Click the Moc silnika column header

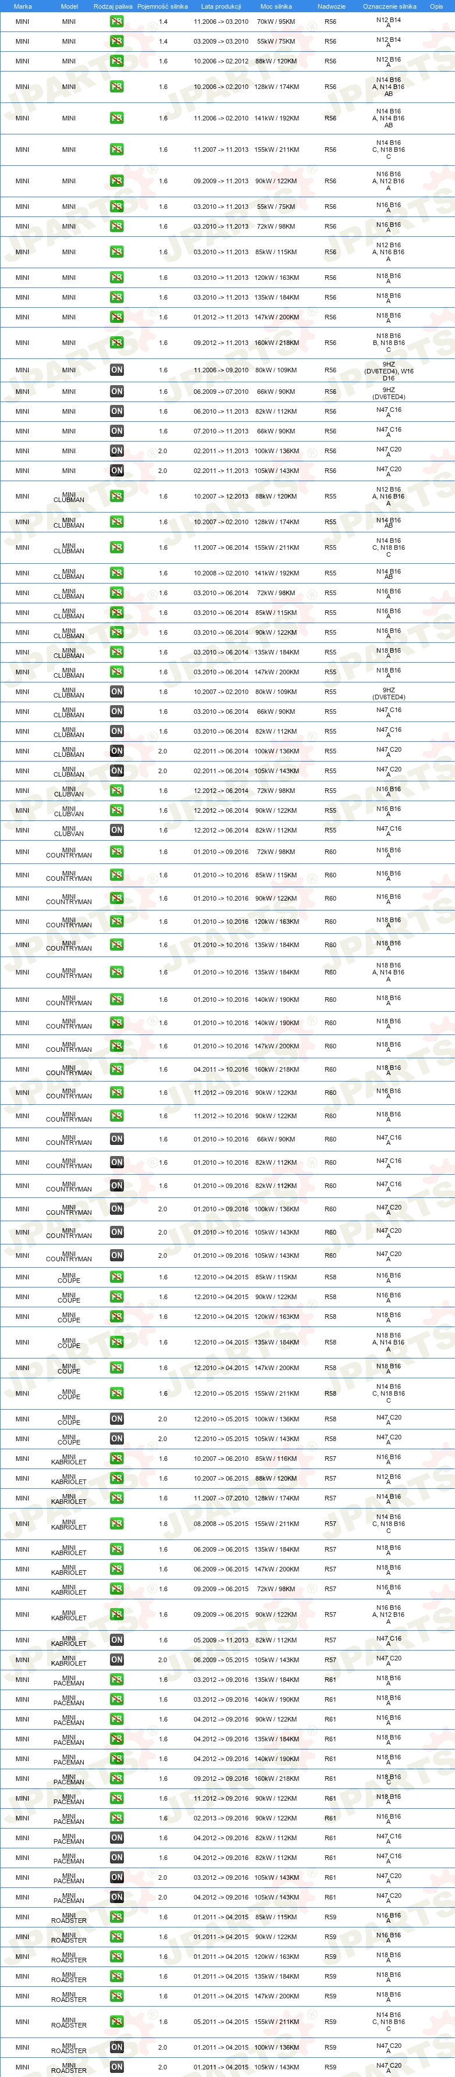276,6
